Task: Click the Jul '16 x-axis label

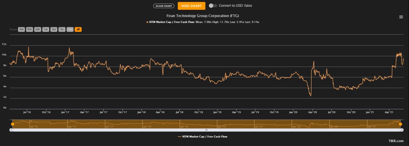Action: [x=27, y=112]
